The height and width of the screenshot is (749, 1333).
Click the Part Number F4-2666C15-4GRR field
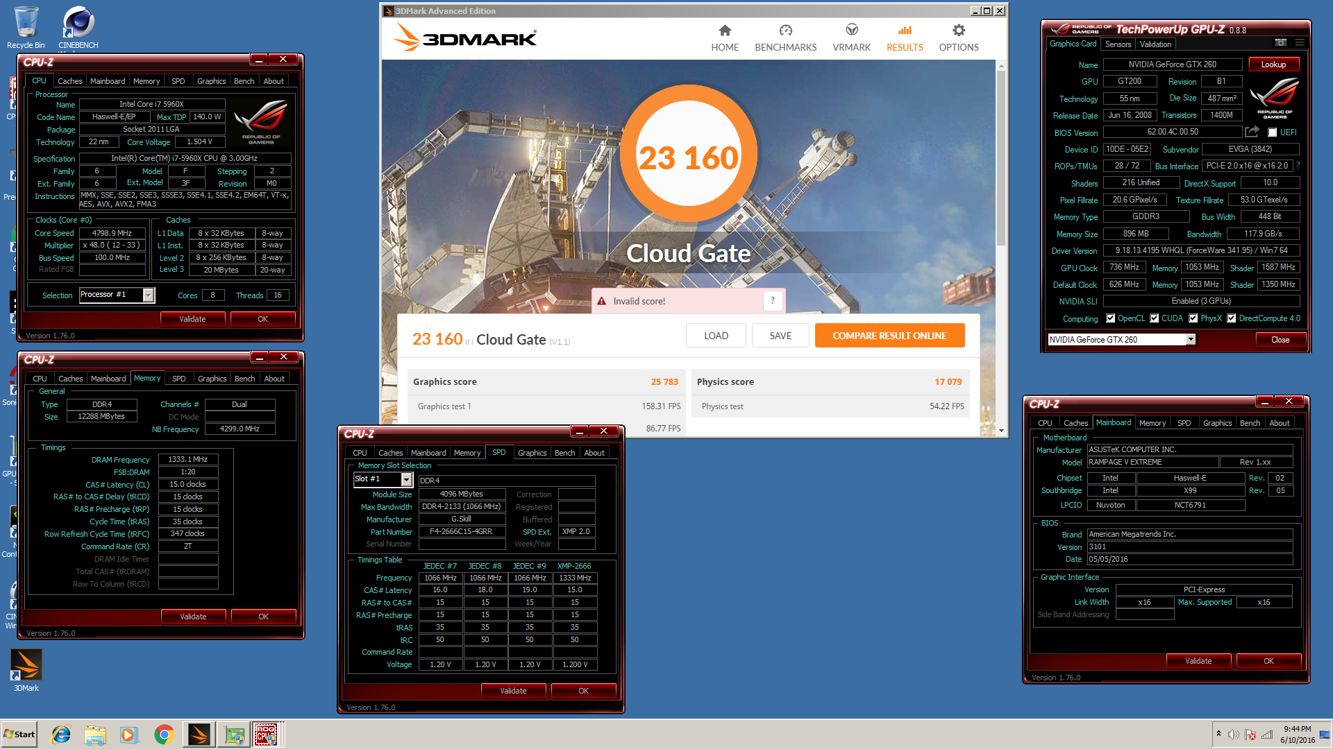click(x=461, y=532)
